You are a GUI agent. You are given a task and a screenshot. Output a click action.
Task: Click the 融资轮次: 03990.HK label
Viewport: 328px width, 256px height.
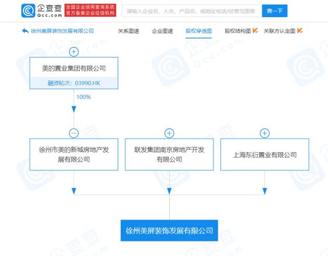tap(74, 83)
